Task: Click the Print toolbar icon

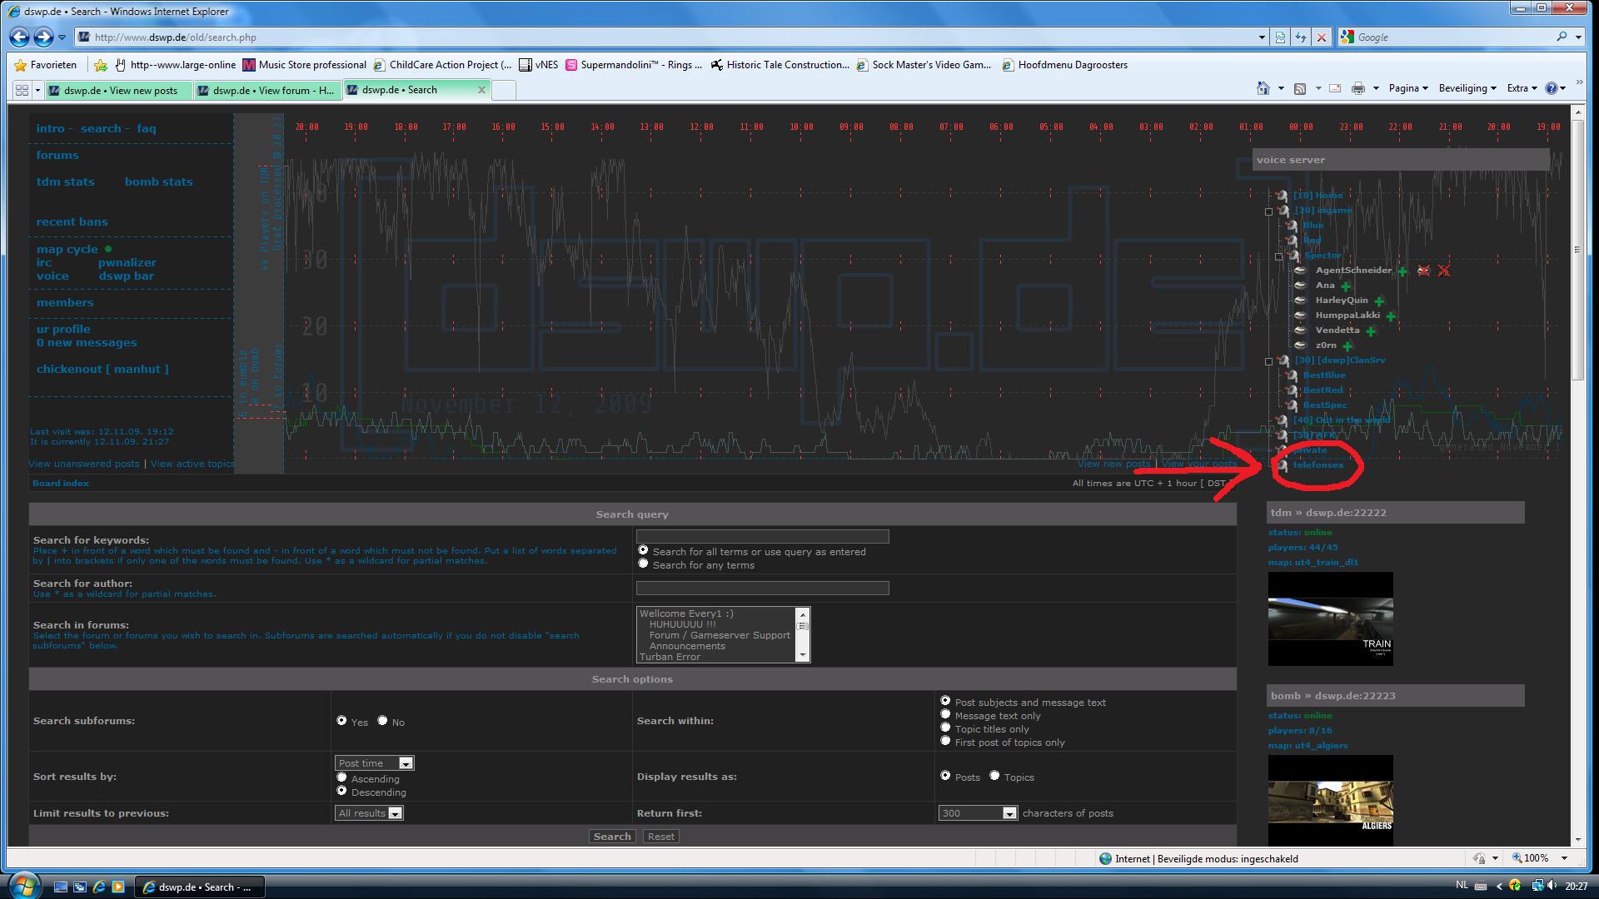Action: tap(1357, 88)
